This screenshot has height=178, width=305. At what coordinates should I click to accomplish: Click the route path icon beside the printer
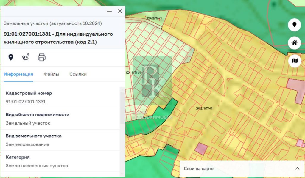coord(26,57)
